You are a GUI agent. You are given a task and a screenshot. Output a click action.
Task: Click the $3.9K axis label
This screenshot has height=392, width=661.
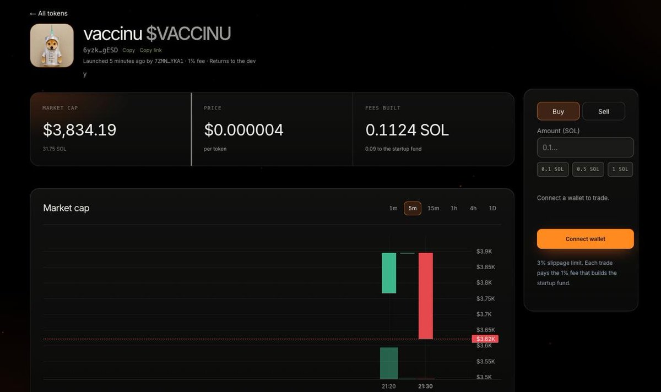coord(484,252)
